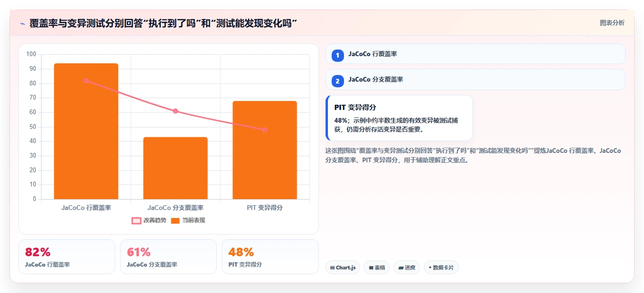Image resolution: width=644 pixels, height=293 pixels.
Task: Click the x-axis label JaCoCo 分支覆盖率
Action: pos(175,208)
